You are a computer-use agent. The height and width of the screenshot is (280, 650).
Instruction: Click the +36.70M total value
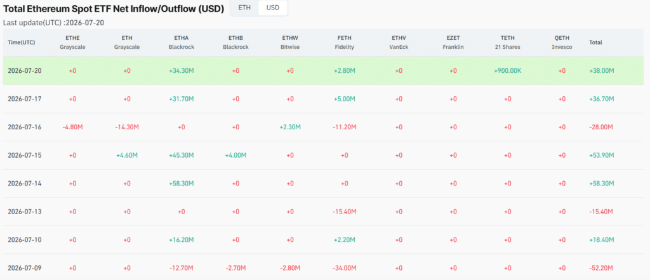click(x=602, y=99)
